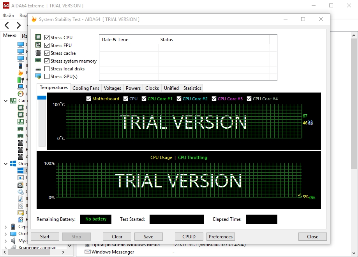Image resolution: width=358 pixels, height=257 pixels.
Task: Collapse the Операционная система tree node
Action: pos(5,164)
